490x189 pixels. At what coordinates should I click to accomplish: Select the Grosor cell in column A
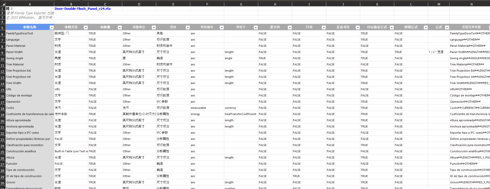click(30, 182)
